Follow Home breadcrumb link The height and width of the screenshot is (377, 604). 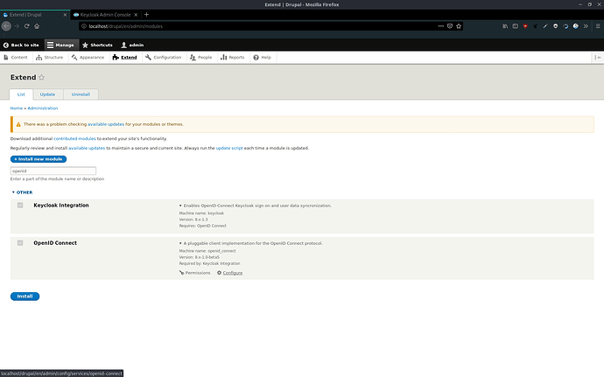(x=16, y=108)
